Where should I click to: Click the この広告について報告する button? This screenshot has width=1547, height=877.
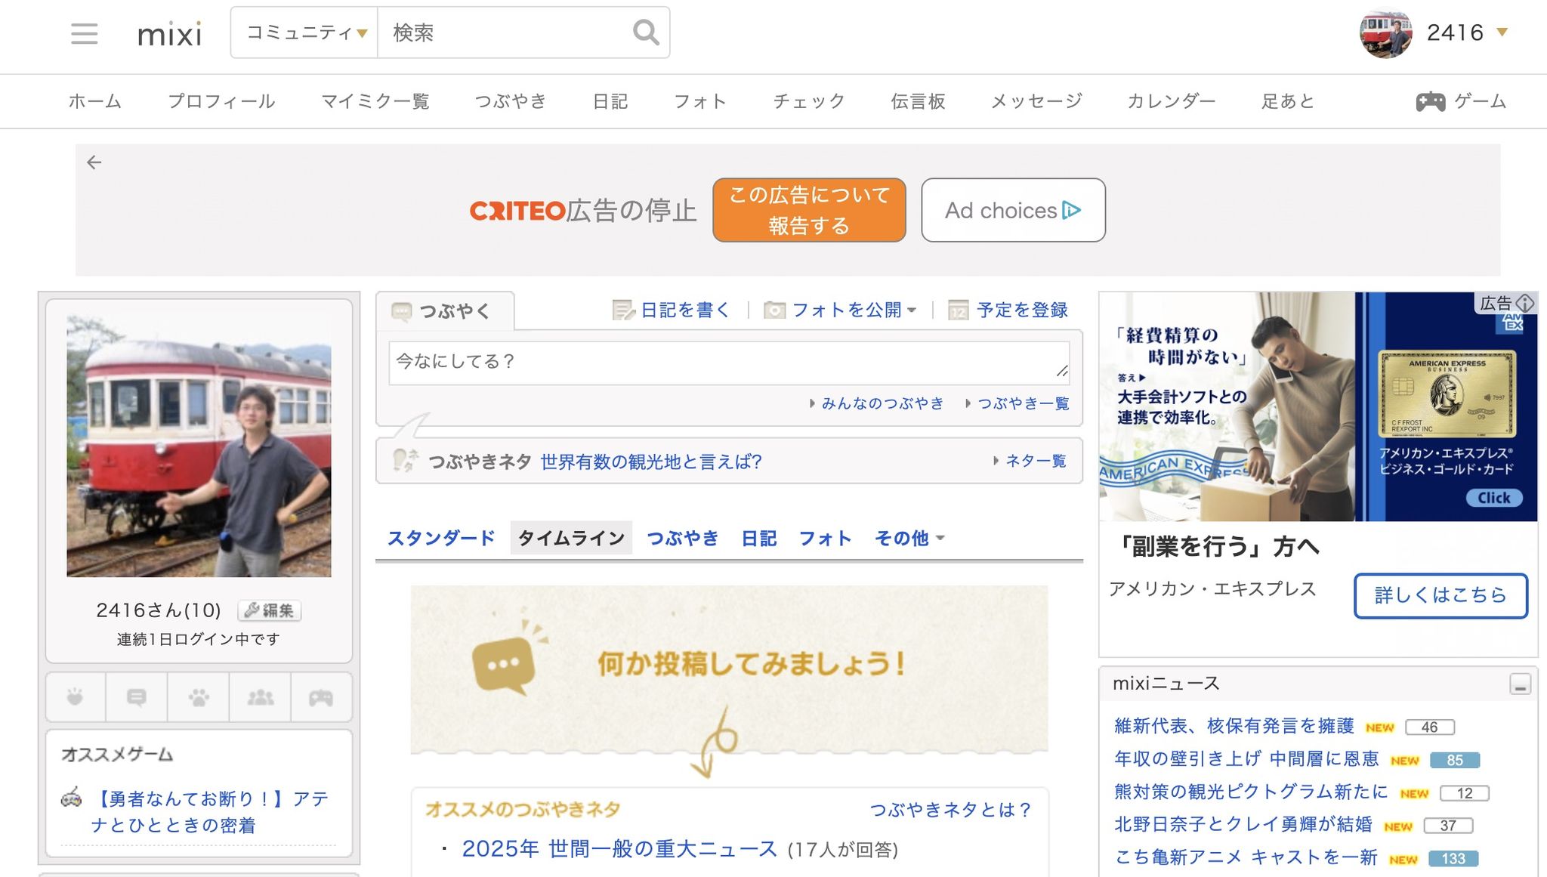click(808, 210)
